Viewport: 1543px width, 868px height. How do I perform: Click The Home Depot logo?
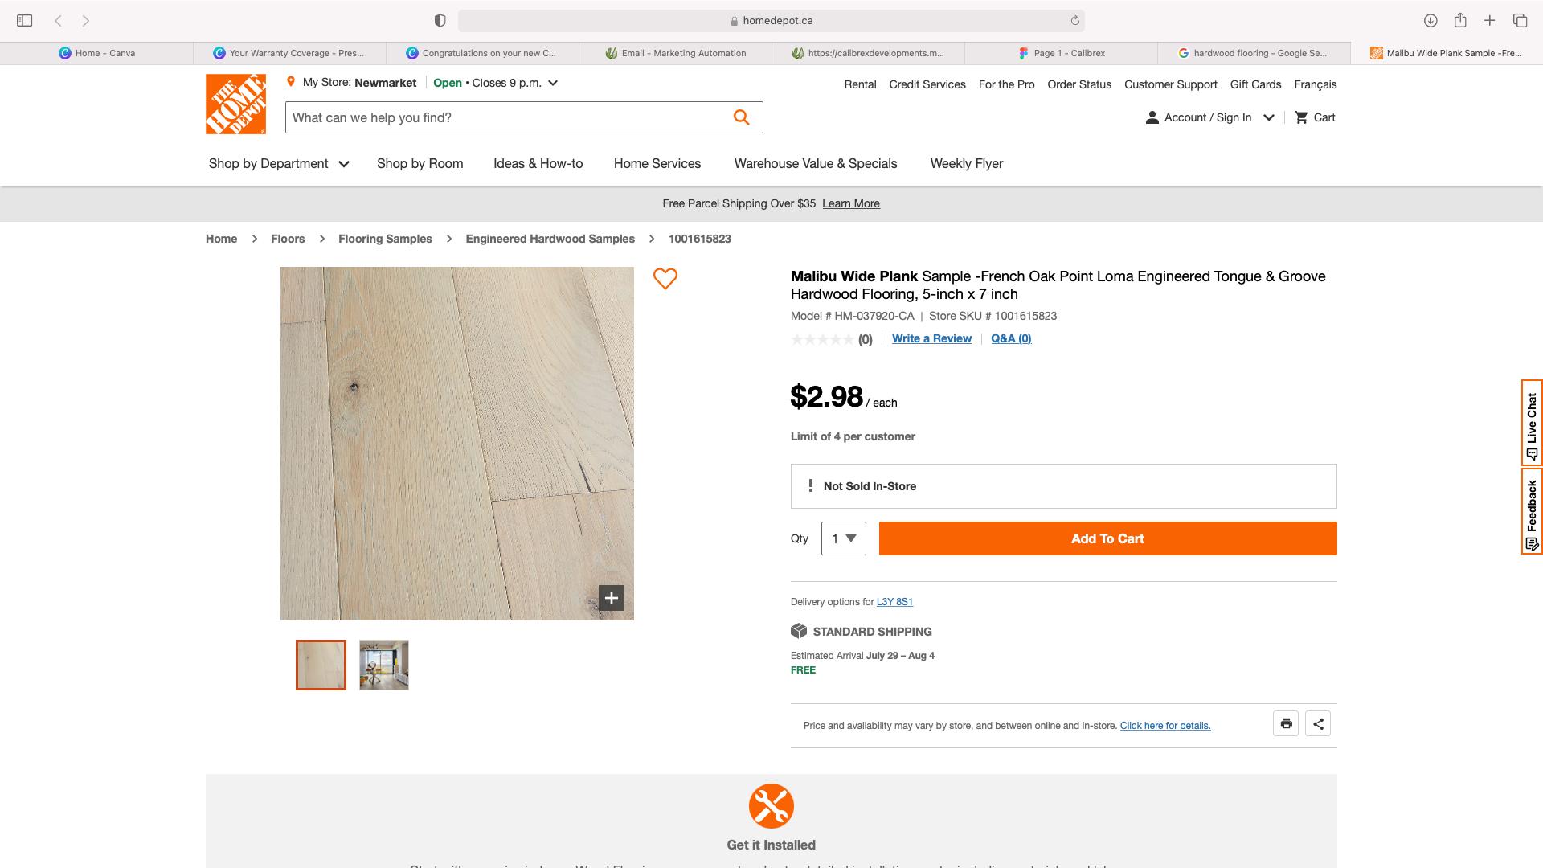click(x=235, y=104)
